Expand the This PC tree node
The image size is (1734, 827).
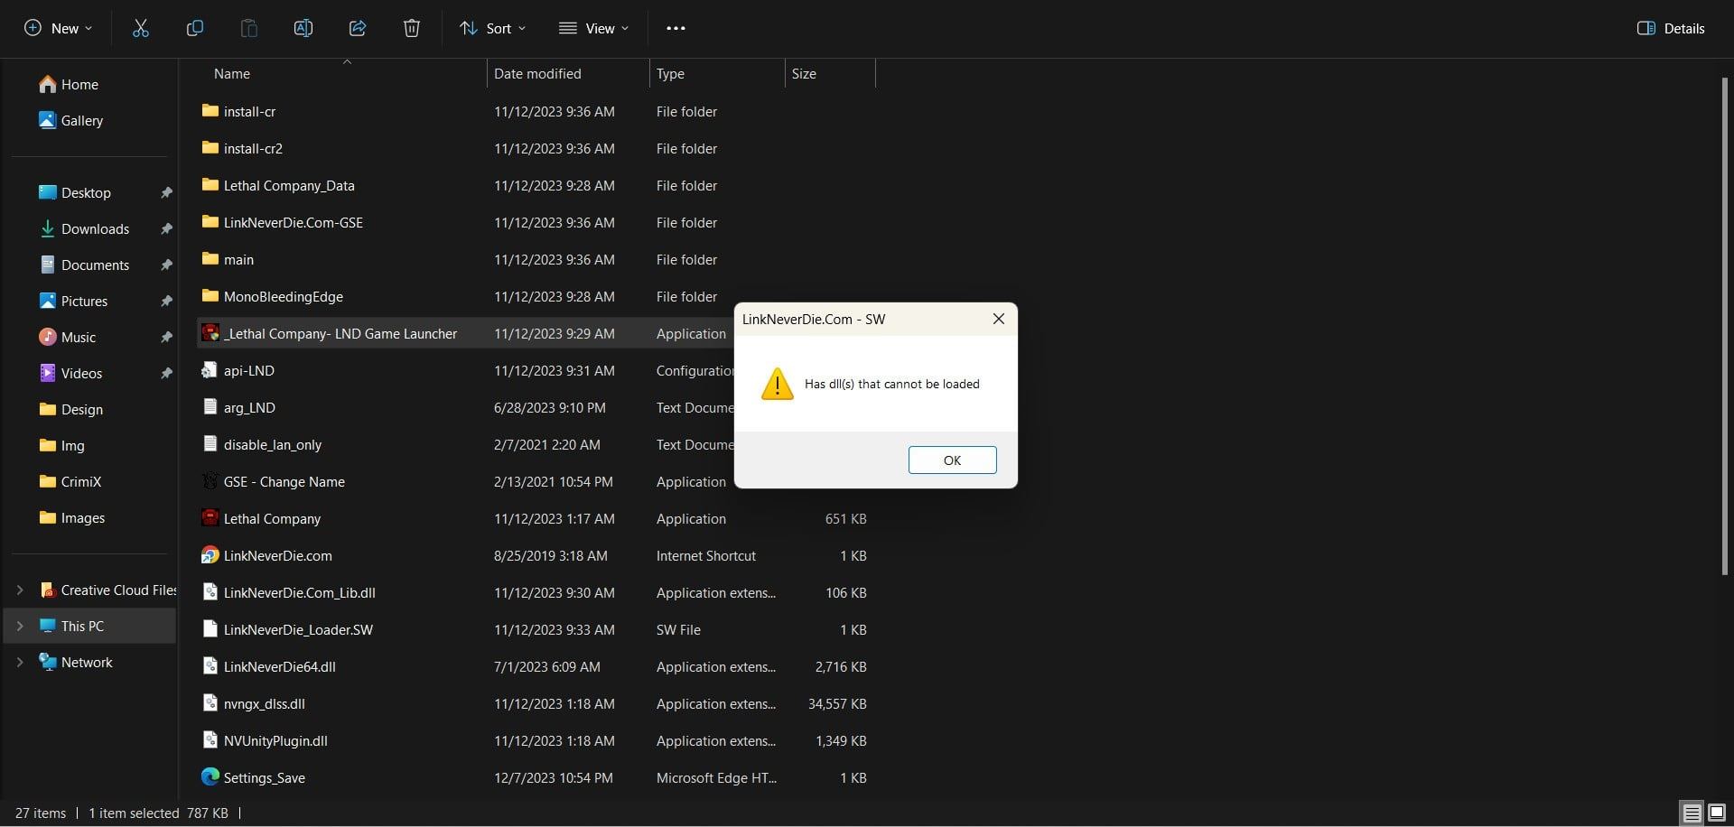click(x=20, y=626)
